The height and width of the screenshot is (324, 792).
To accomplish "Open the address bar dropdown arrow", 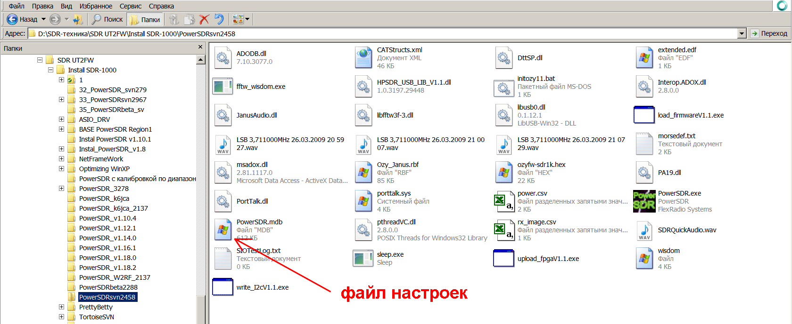I will pyautogui.click(x=742, y=33).
